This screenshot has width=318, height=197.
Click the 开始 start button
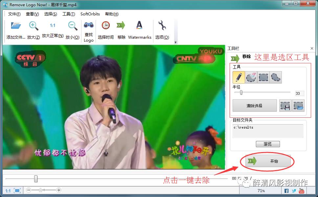click(268, 161)
